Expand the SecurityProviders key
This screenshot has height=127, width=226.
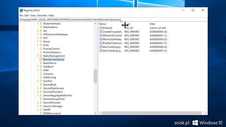[x=38, y=92]
